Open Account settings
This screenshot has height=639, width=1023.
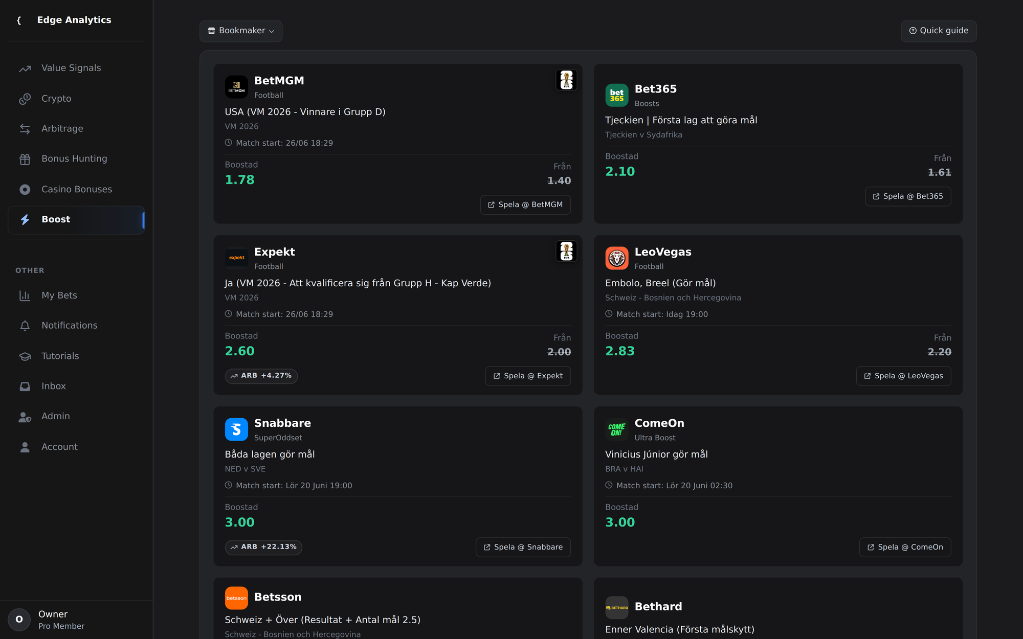pos(76,447)
